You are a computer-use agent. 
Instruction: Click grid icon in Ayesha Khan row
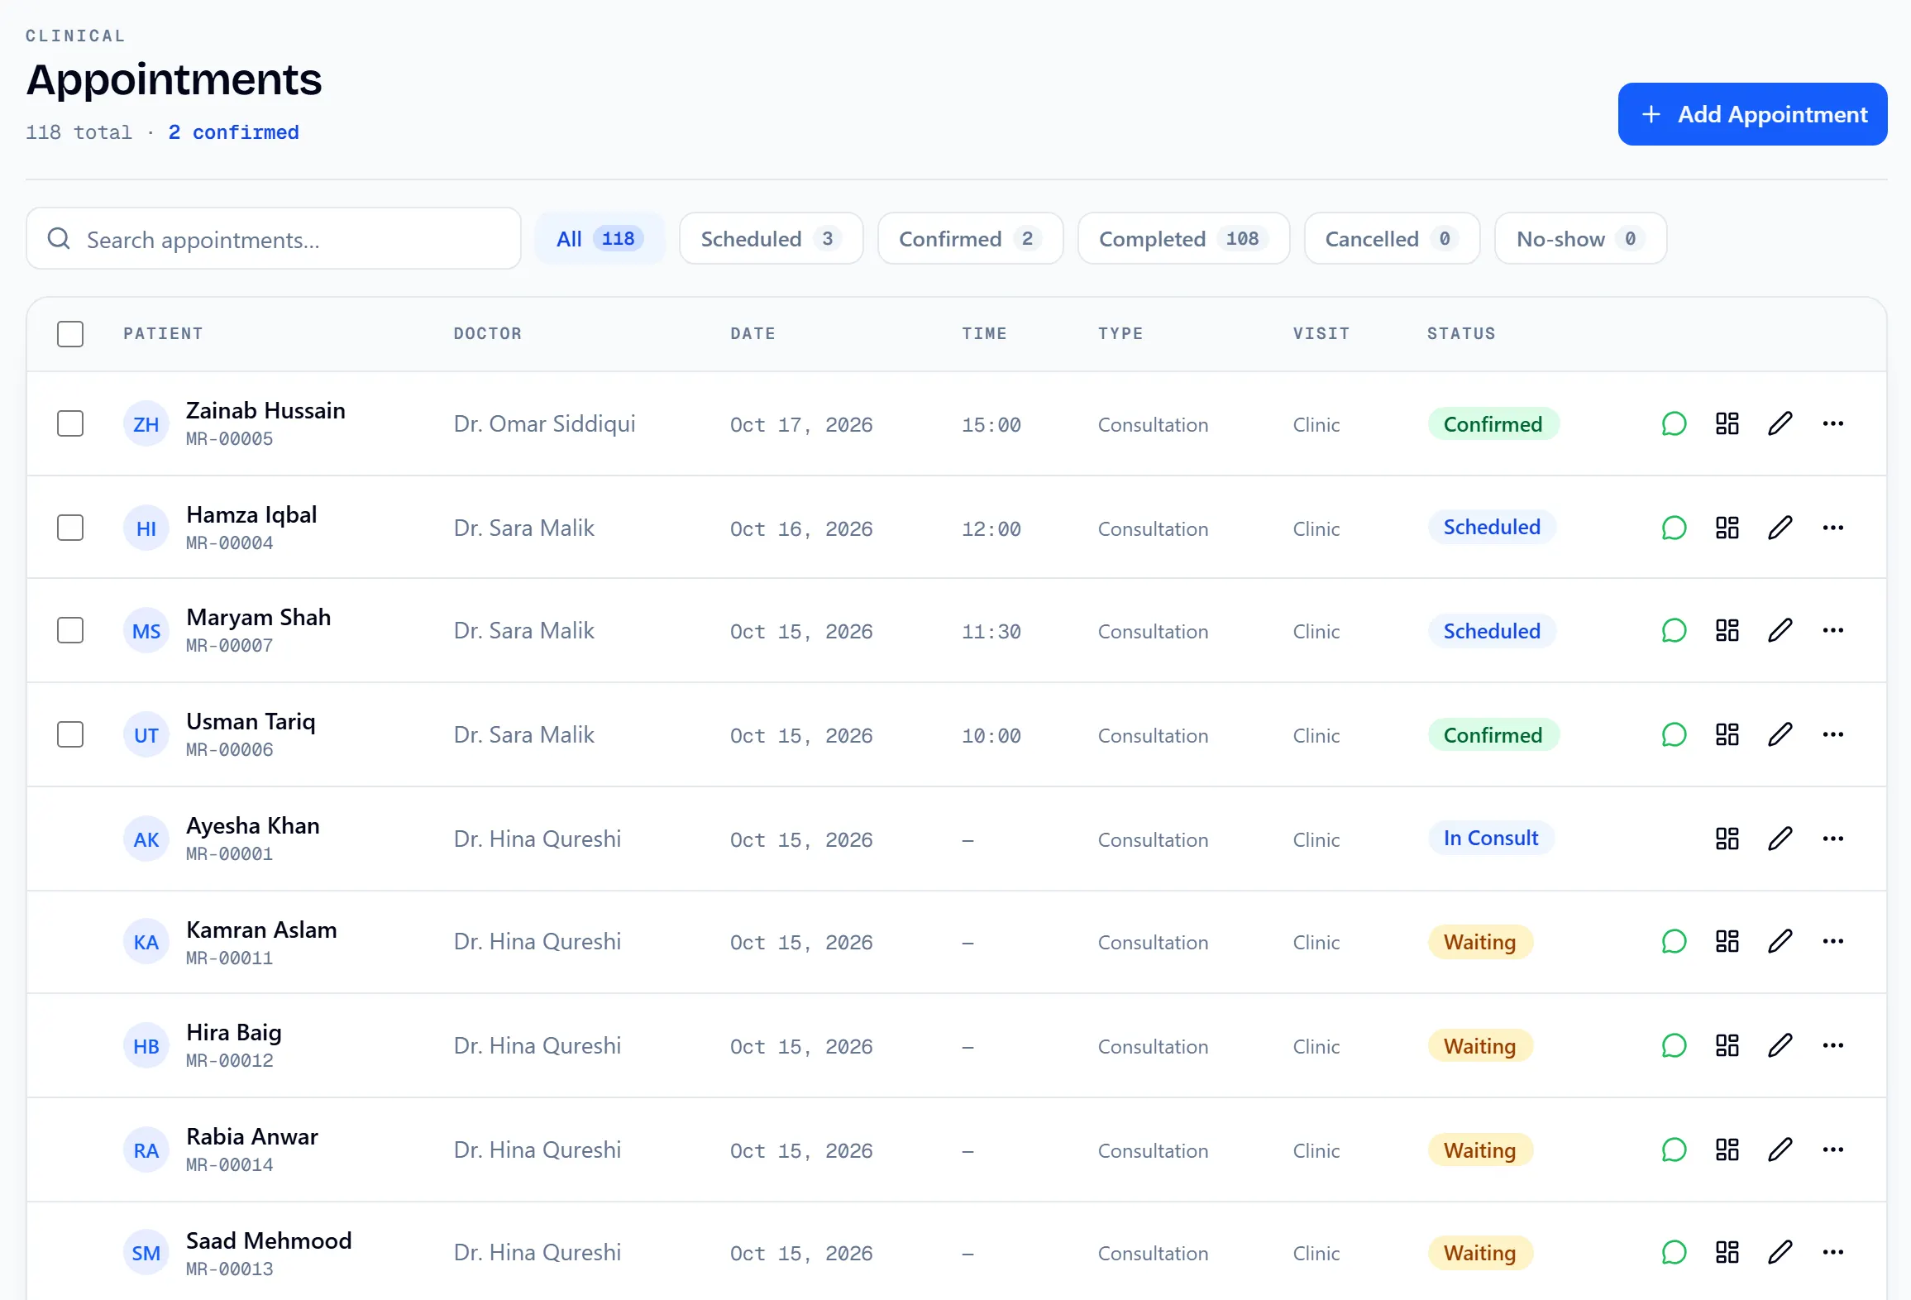1727,839
